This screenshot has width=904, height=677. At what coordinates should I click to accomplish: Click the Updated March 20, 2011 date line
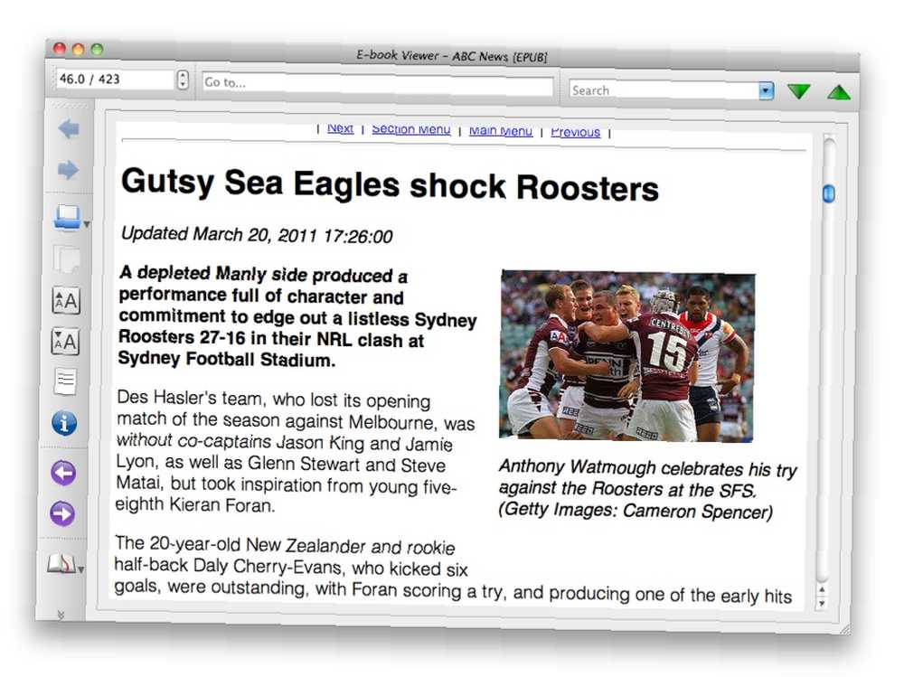[257, 235]
